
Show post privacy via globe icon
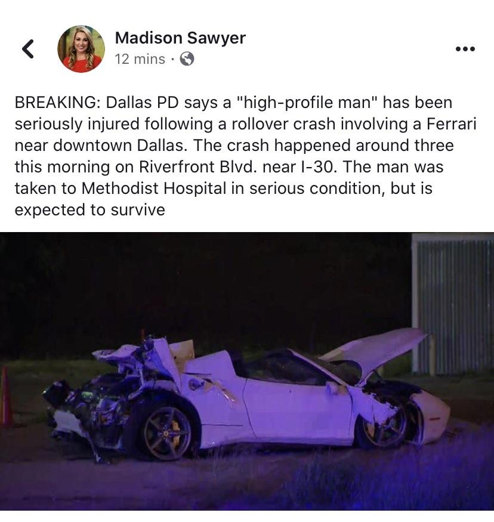[187, 59]
